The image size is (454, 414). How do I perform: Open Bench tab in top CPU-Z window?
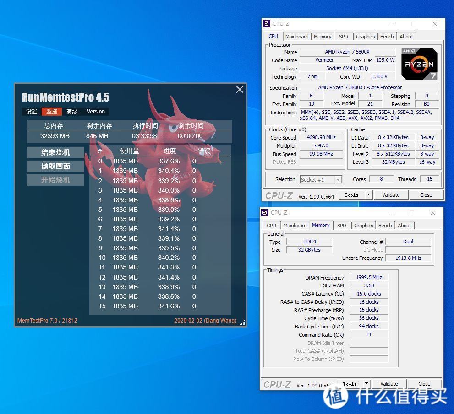(387, 37)
